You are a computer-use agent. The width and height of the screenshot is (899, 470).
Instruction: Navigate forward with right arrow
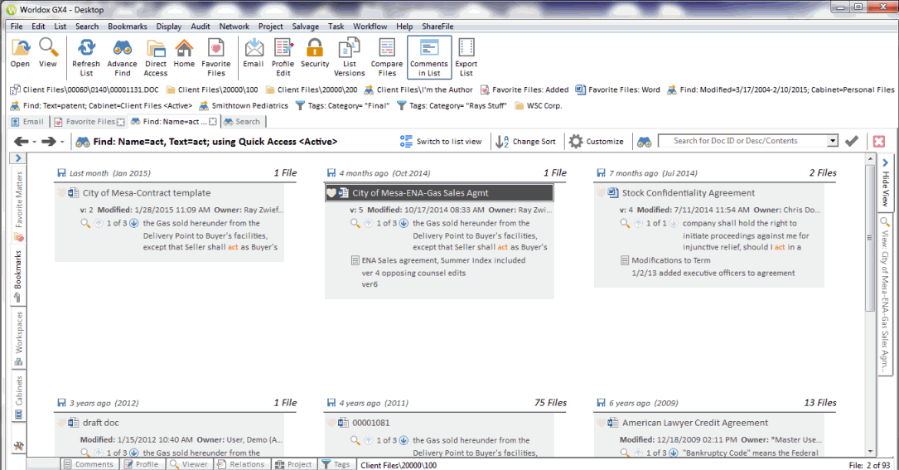coord(49,141)
